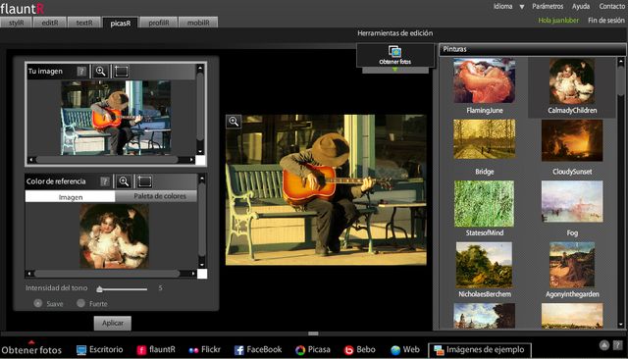Viewport: 628px width, 359px height.
Task: Click the round up-arrow icon at bottom right
Action: coord(604,345)
